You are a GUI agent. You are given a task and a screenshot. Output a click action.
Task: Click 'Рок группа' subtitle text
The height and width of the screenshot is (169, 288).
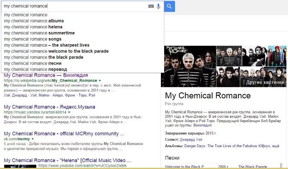pos(174,104)
